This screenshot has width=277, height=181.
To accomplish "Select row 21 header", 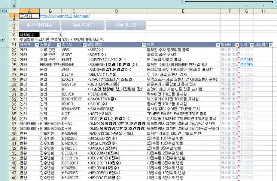I will click(x=14, y=45).
